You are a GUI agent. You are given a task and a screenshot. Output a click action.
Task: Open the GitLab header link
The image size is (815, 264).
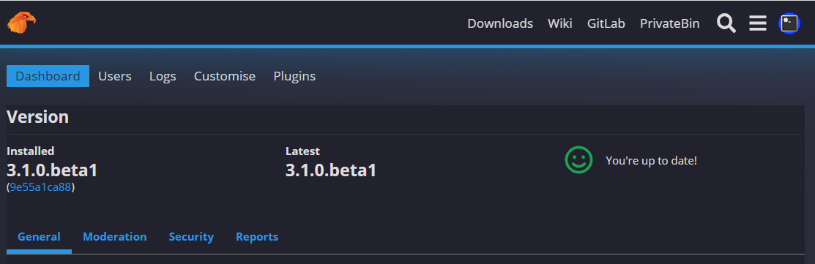[606, 23]
